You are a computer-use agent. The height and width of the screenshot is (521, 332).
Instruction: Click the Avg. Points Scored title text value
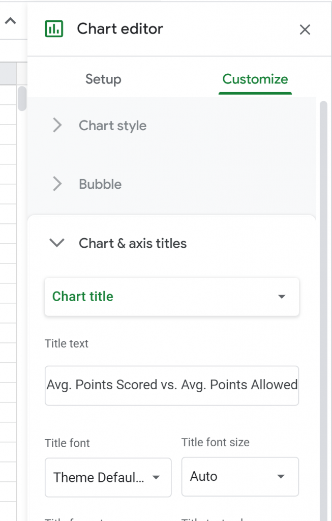[x=171, y=385]
